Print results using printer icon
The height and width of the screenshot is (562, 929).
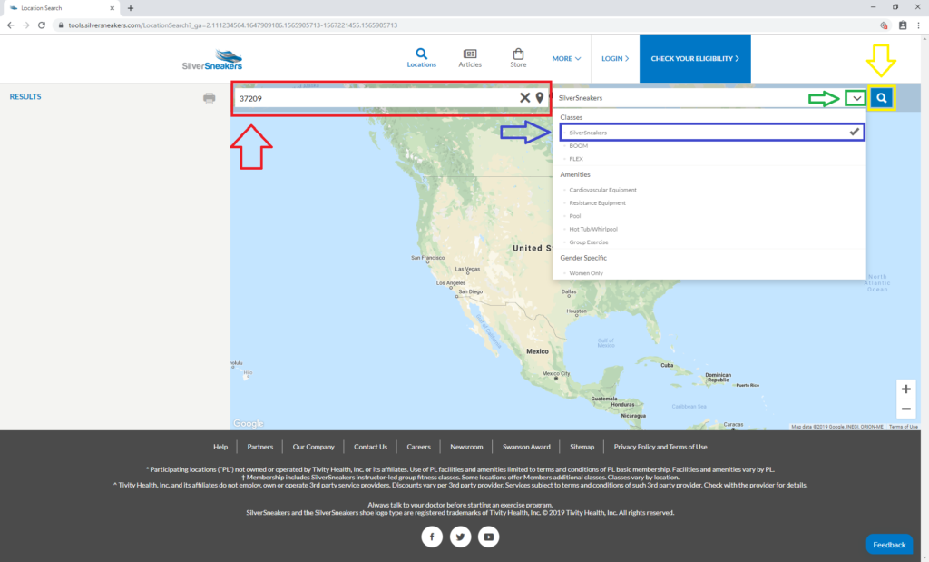[x=210, y=98]
